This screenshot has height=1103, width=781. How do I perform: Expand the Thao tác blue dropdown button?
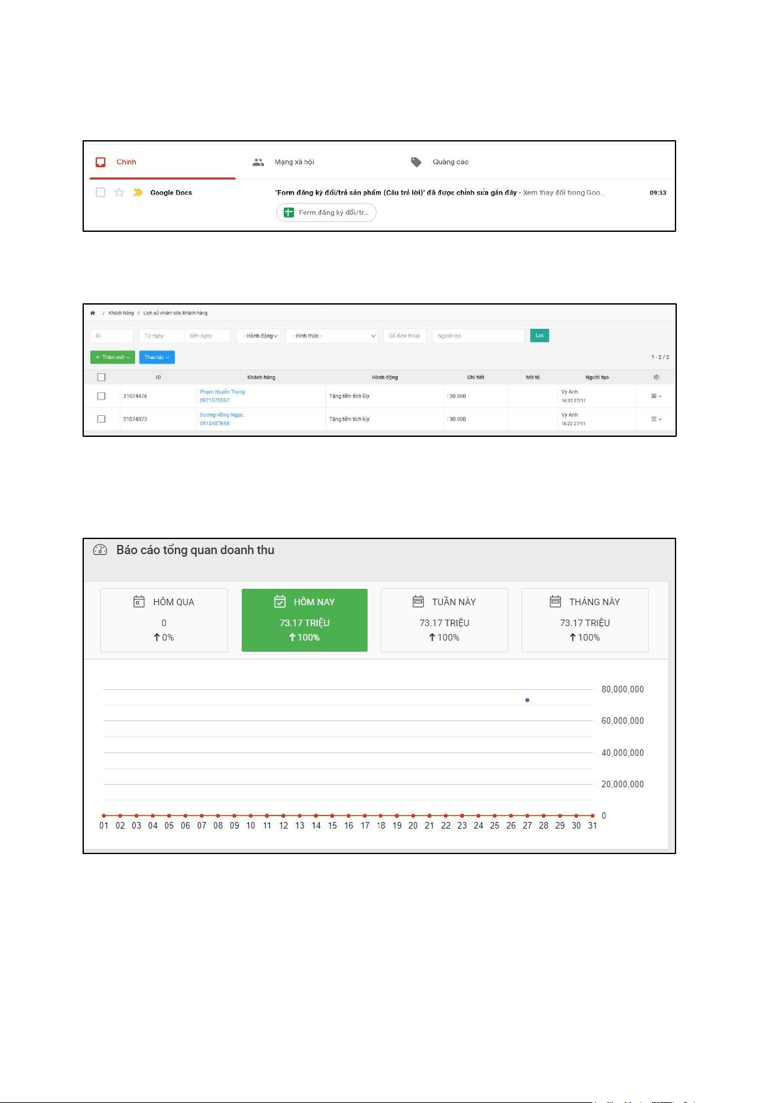click(x=157, y=358)
